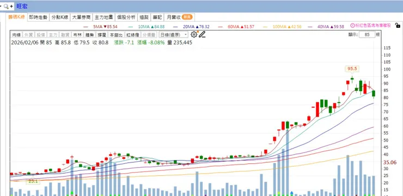Toggle the 布林 Bollinger bands overlay
403x196 pixels.
coord(77,35)
